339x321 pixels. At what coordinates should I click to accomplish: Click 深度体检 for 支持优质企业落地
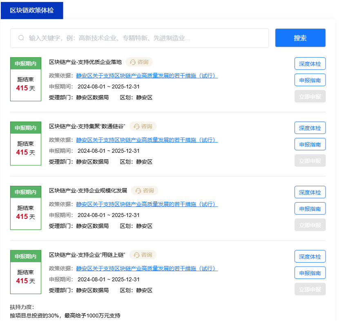(x=310, y=64)
